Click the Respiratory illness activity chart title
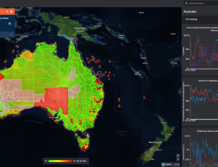 208,131
